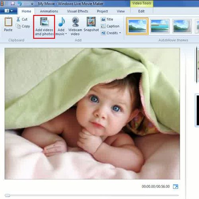Click the Add music note icon
The width and height of the screenshot is (199, 199).
coord(62,22)
